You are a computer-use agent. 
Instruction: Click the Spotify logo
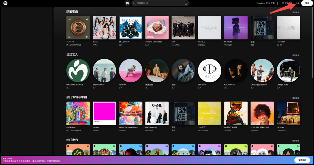point(6,3)
